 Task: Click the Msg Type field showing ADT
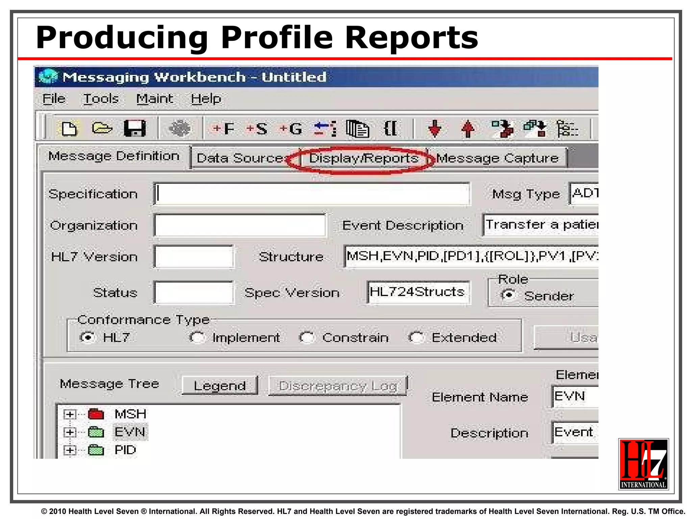(584, 193)
